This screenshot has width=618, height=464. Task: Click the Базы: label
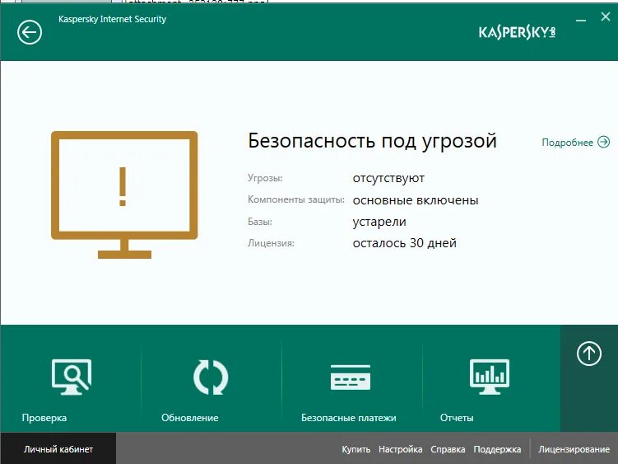tap(260, 222)
